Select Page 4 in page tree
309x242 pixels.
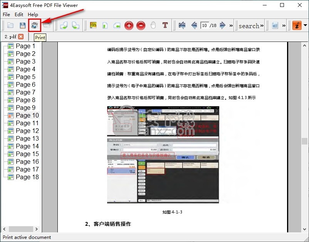pyautogui.click(x=25, y=69)
